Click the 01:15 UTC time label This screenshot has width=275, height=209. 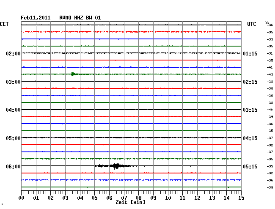[x=250, y=53]
